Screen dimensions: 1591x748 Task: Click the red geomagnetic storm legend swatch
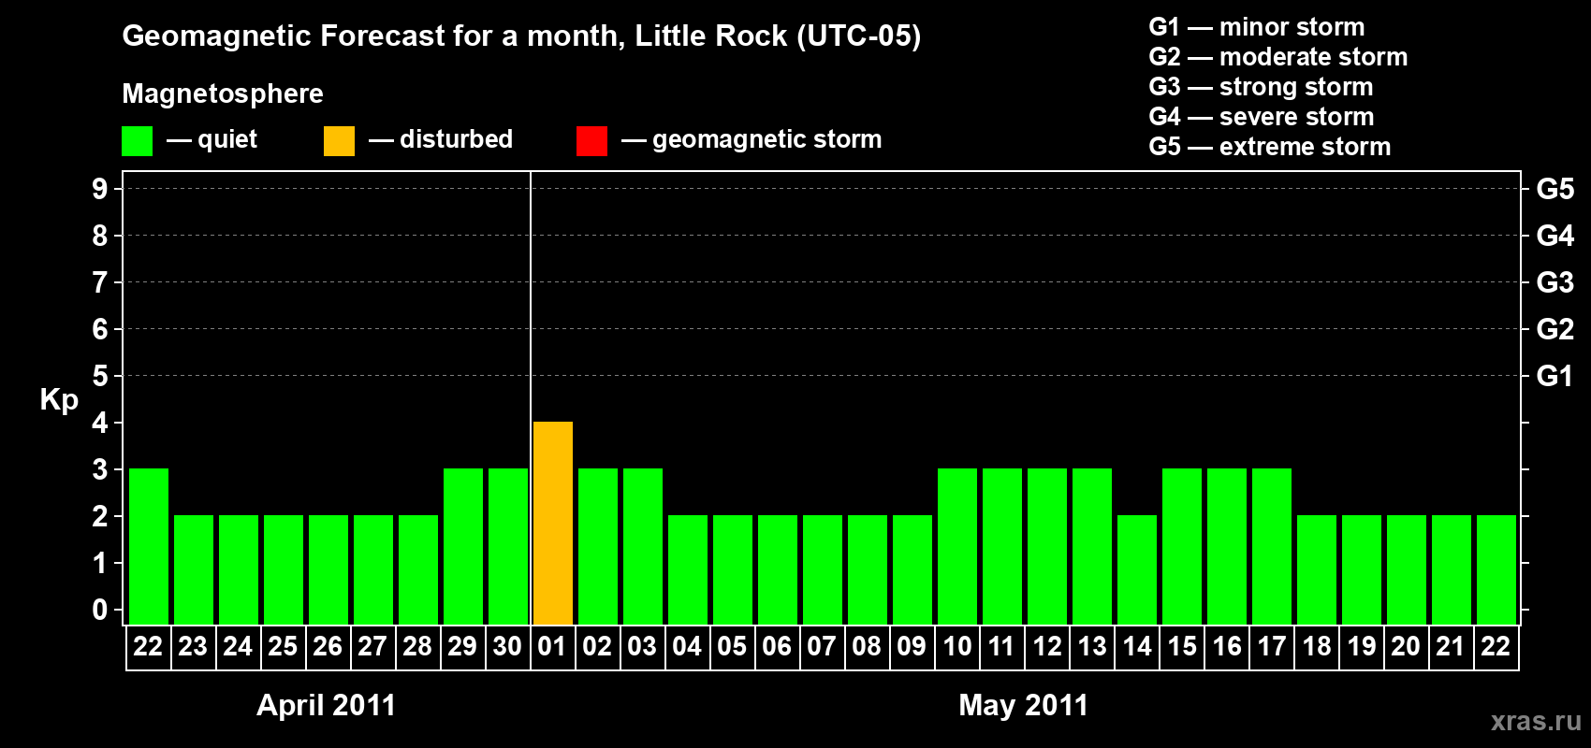(x=591, y=141)
